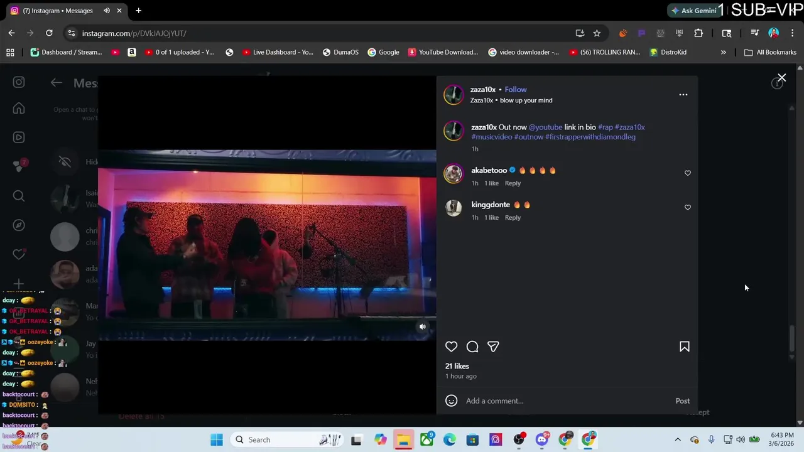
Task: Open the 21 likes list
Action: 457,366
